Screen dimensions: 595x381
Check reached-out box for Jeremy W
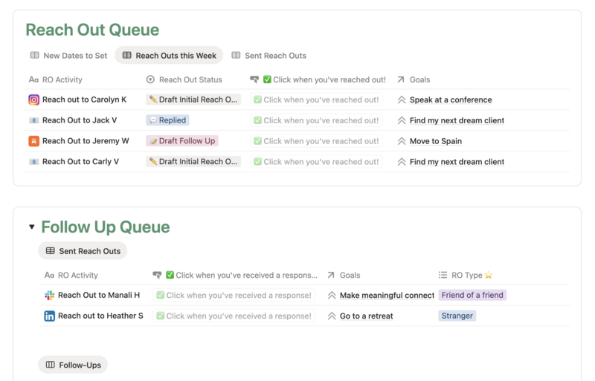[258, 141]
